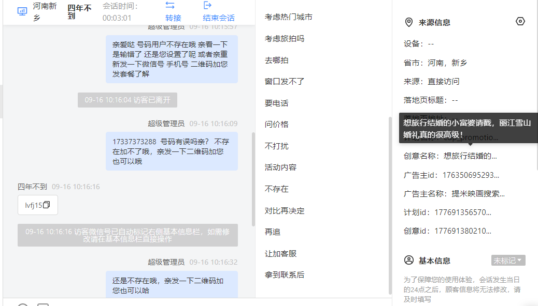Viewport: 538px width, 306px height.
Task: Select quick reply 不打扰
Action: 277,146
